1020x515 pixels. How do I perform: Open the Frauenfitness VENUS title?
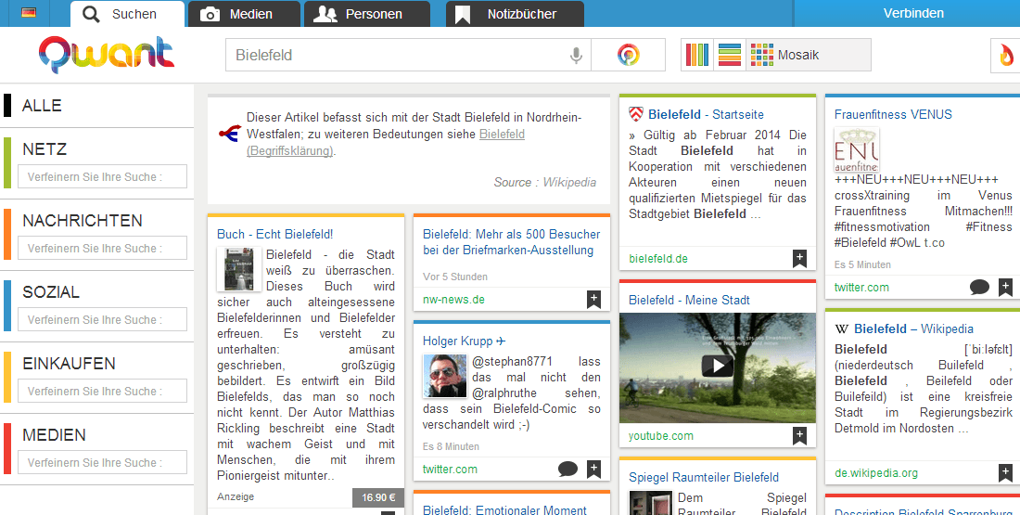(x=893, y=114)
